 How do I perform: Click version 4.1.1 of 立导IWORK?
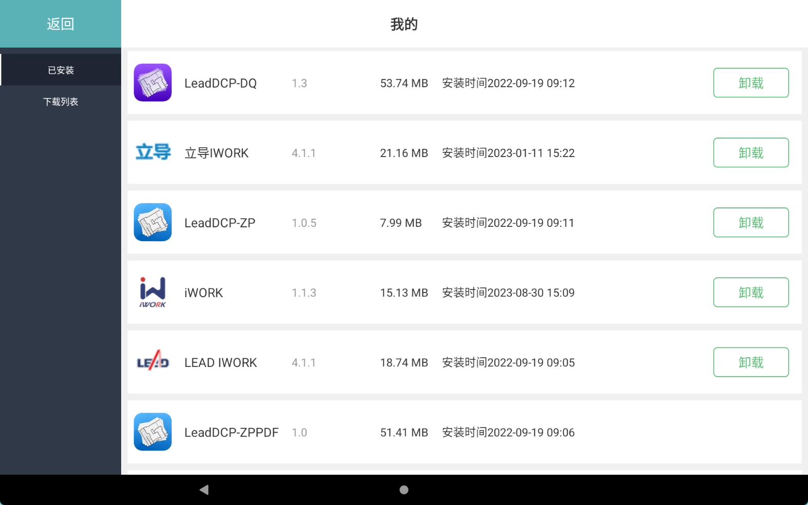(304, 153)
